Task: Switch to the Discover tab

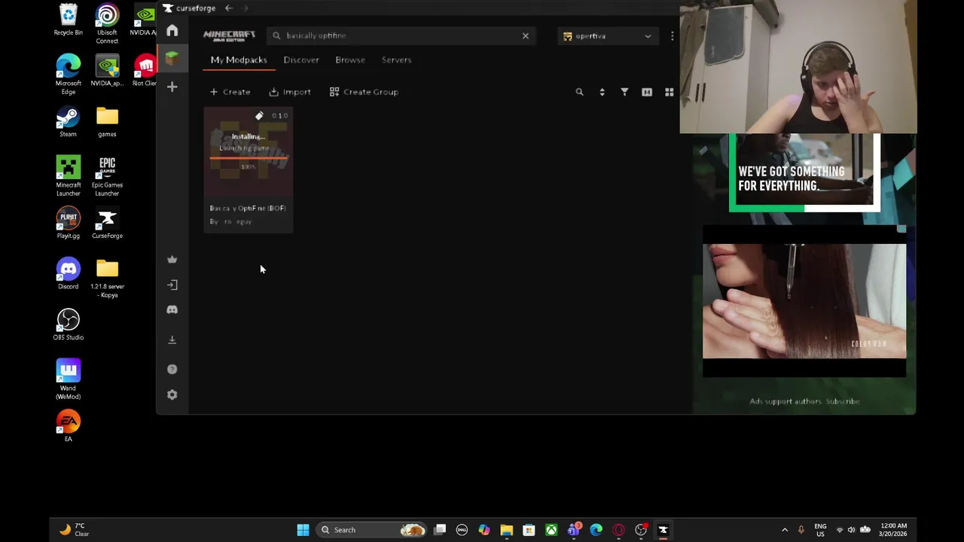Action: pyautogui.click(x=301, y=60)
